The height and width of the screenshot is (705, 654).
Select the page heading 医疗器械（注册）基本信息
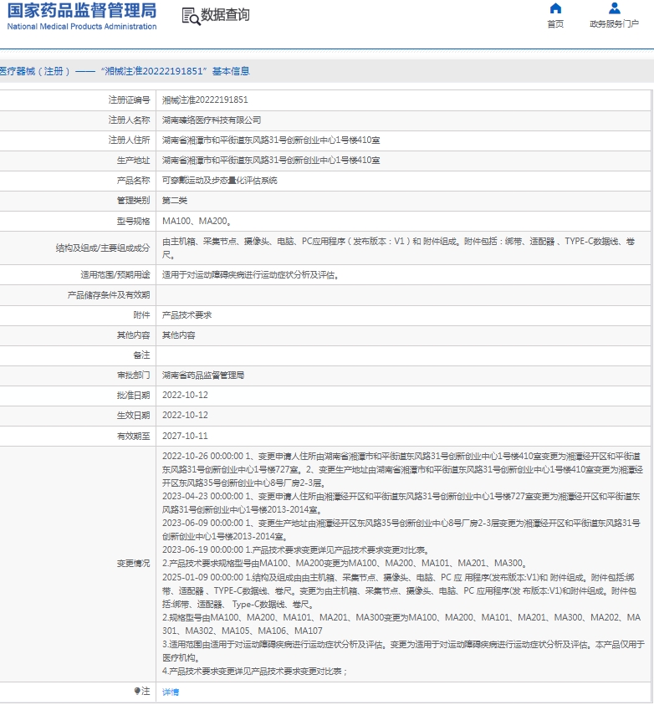point(125,71)
